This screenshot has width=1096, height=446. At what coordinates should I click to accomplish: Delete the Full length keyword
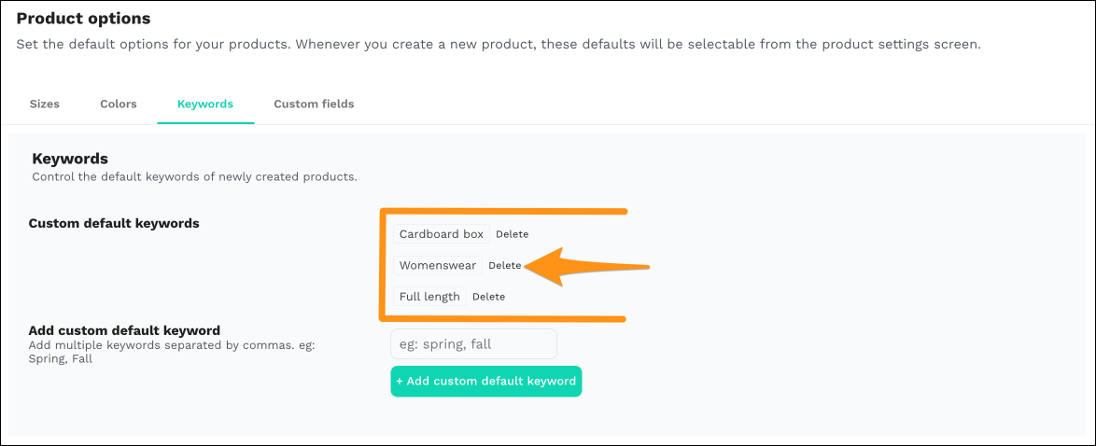pyautogui.click(x=488, y=297)
